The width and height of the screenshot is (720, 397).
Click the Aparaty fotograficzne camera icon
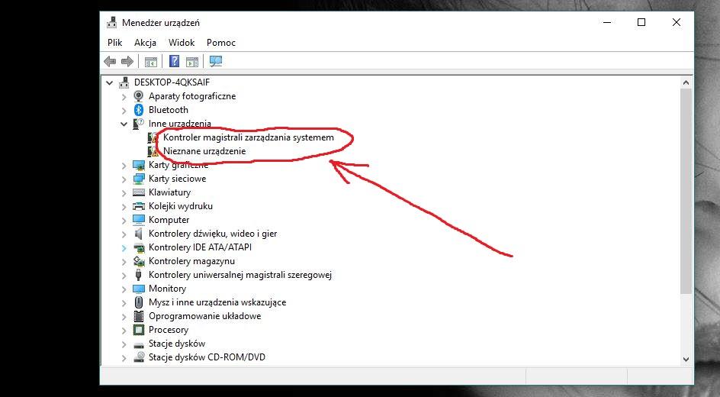(139, 96)
